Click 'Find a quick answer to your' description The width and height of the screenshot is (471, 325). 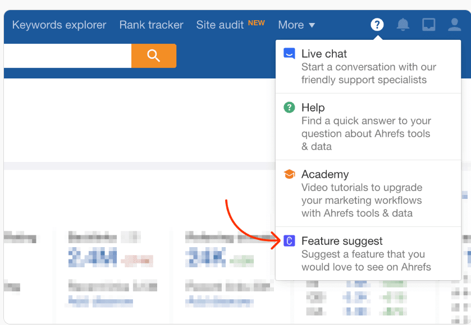[366, 121]
